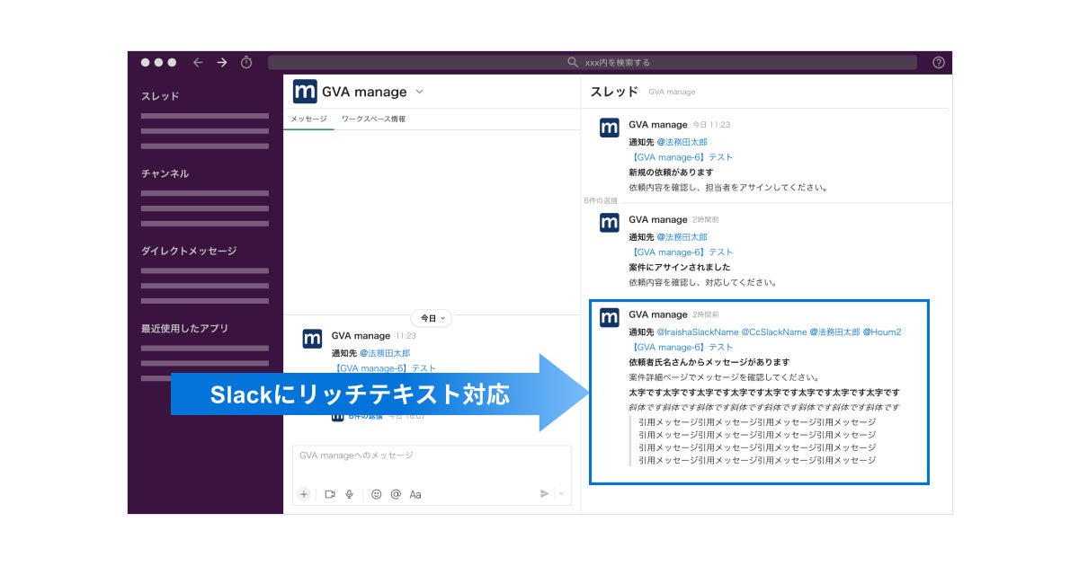Click avatar of thread message about 案件にアサインされました
The image size is (1079, 566).
[x=610, y=223]
